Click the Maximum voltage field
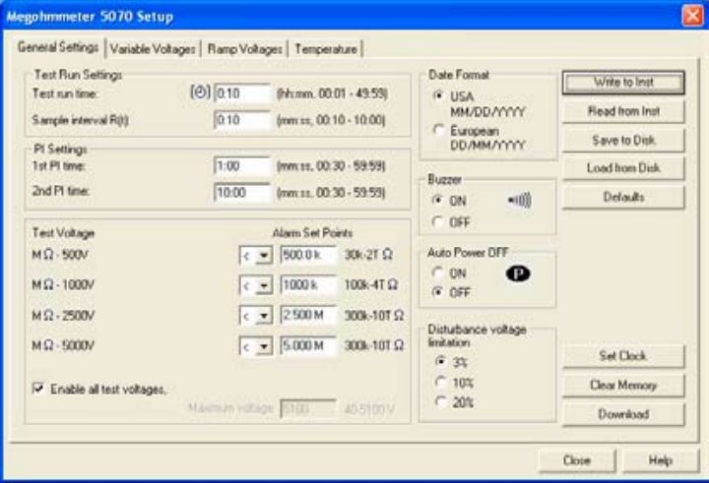Viewport: 709px width, 483px height. 308,409
